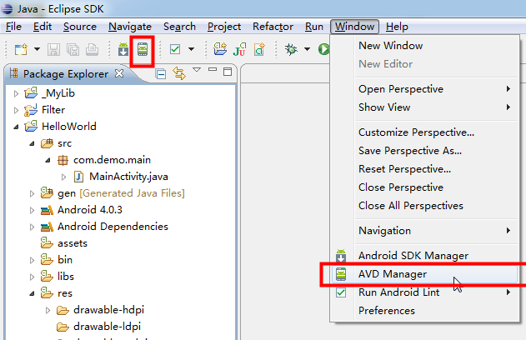This screenshot has width=526, height=340.
Task: Collapse the HelloWorld project tree
Action: [x=16, y=127]
